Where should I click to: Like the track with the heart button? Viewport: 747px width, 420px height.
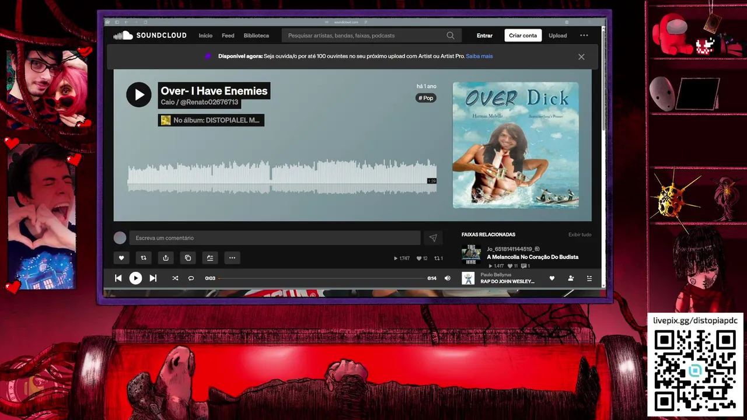click(121, 258)
